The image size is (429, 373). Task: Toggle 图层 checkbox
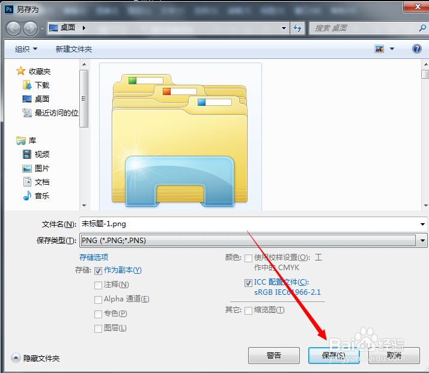point(98,328)
